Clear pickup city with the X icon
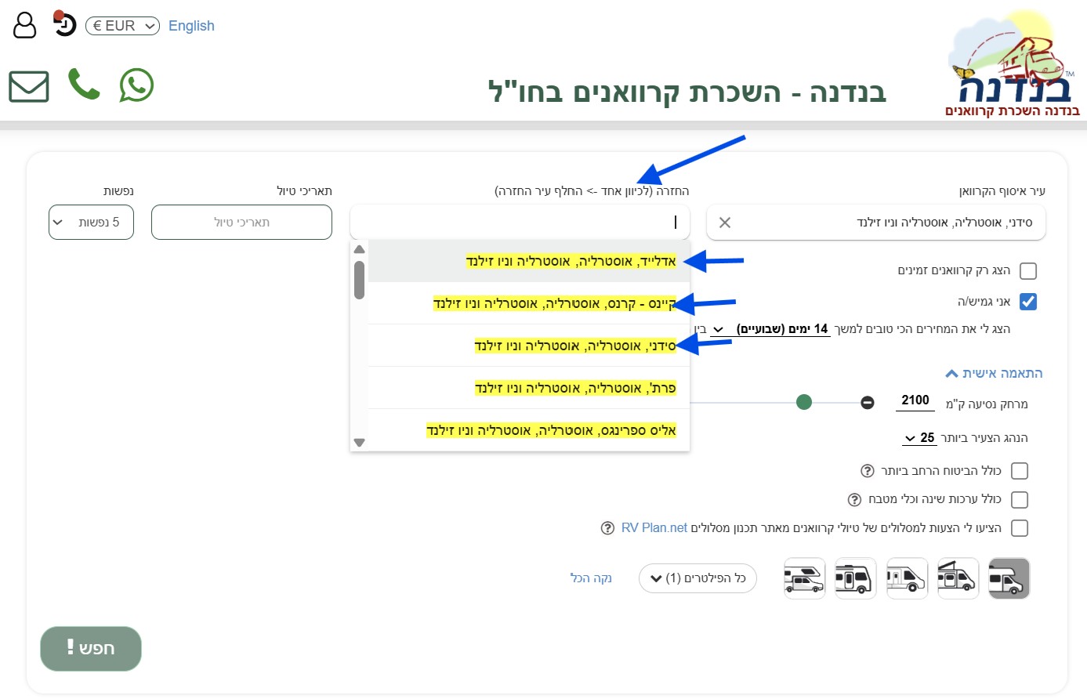This screenshot has height=699, width=1087. click(725, 223)
